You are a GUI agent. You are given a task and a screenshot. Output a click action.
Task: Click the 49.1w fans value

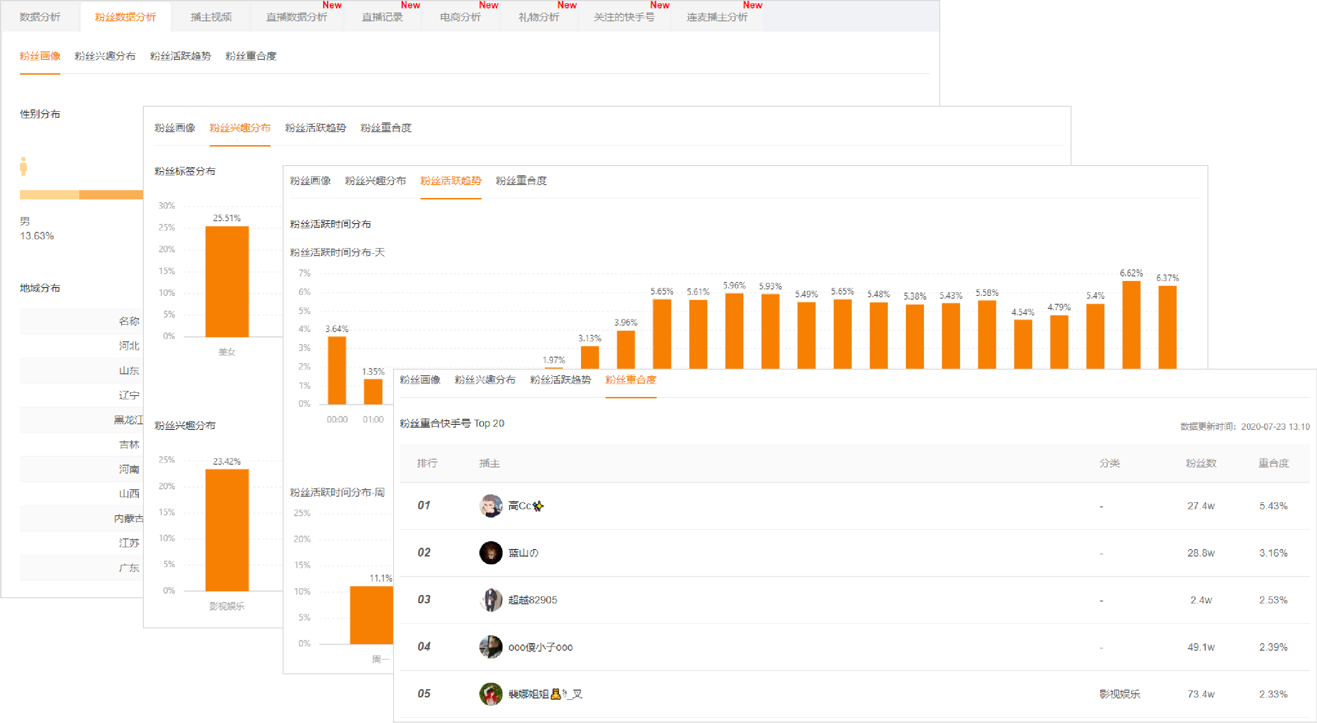tap(1201, 646)
